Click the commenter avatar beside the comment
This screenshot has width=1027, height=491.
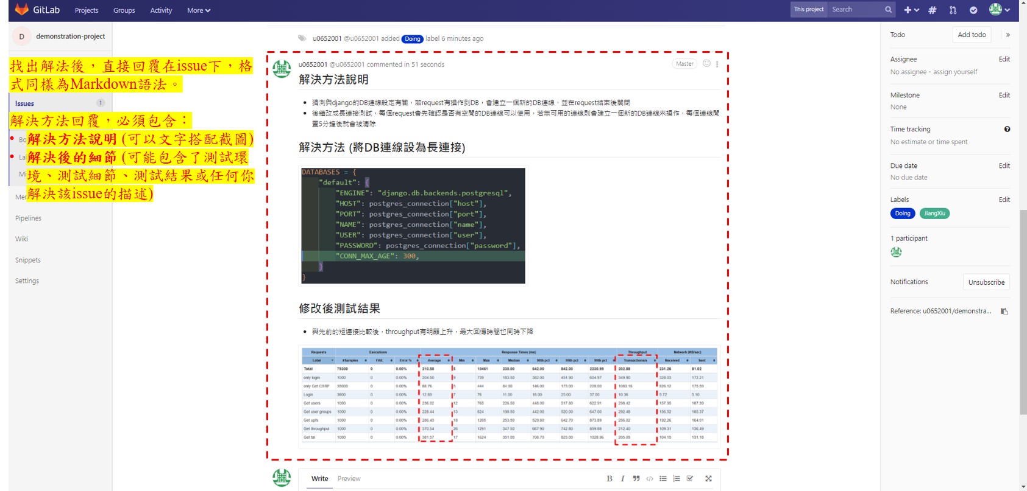[282, 69]
